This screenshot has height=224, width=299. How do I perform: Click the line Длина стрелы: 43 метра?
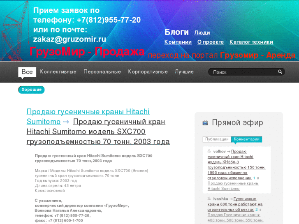[x=58, y=185]
